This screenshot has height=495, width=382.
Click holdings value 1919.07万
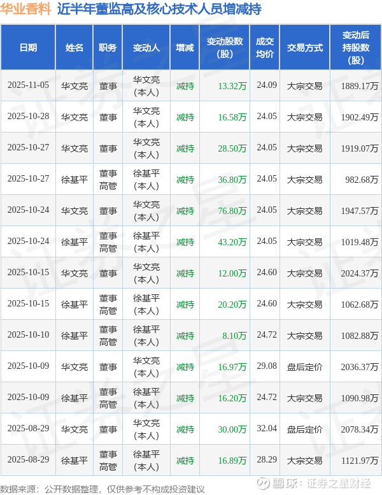360,148
